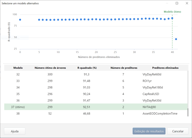This screenshot has height=138, width=192.
Task: Click the Preditores eliminados column header
Action: [x=165, y=68]
